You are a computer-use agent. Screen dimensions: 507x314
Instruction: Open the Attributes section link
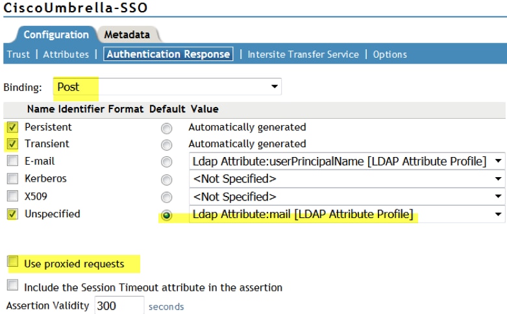point(66,54)
